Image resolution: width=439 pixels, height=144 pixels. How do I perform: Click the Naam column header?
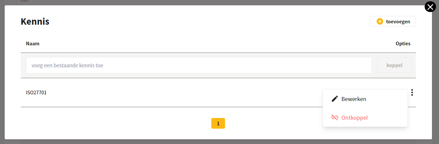click(x=33, y=44)
